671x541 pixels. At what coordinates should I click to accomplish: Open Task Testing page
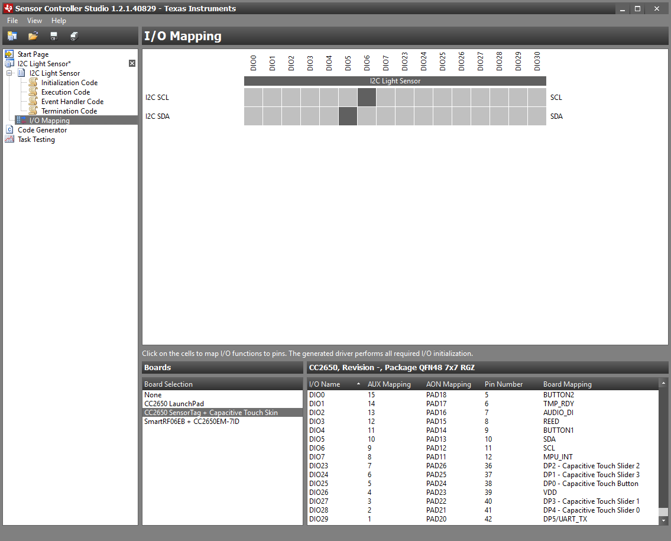click(x=36, y=139)
